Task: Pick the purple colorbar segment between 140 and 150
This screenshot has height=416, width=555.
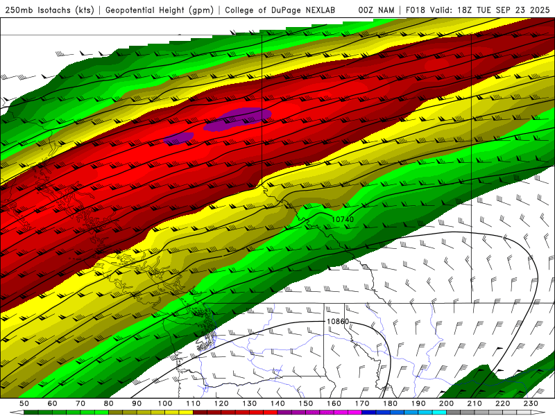Action: point(291,413)
